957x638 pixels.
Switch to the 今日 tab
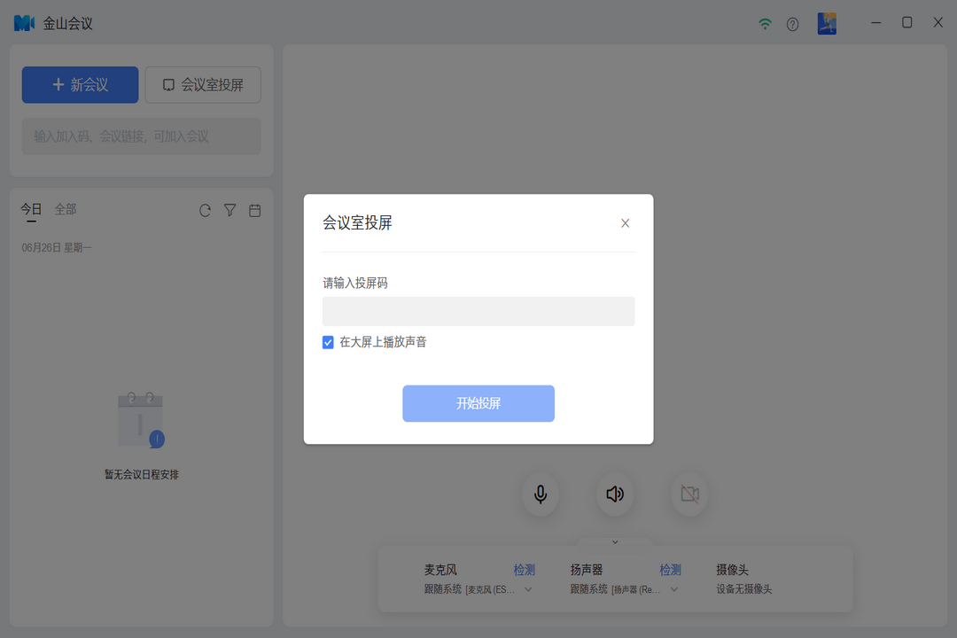point(31,209)
